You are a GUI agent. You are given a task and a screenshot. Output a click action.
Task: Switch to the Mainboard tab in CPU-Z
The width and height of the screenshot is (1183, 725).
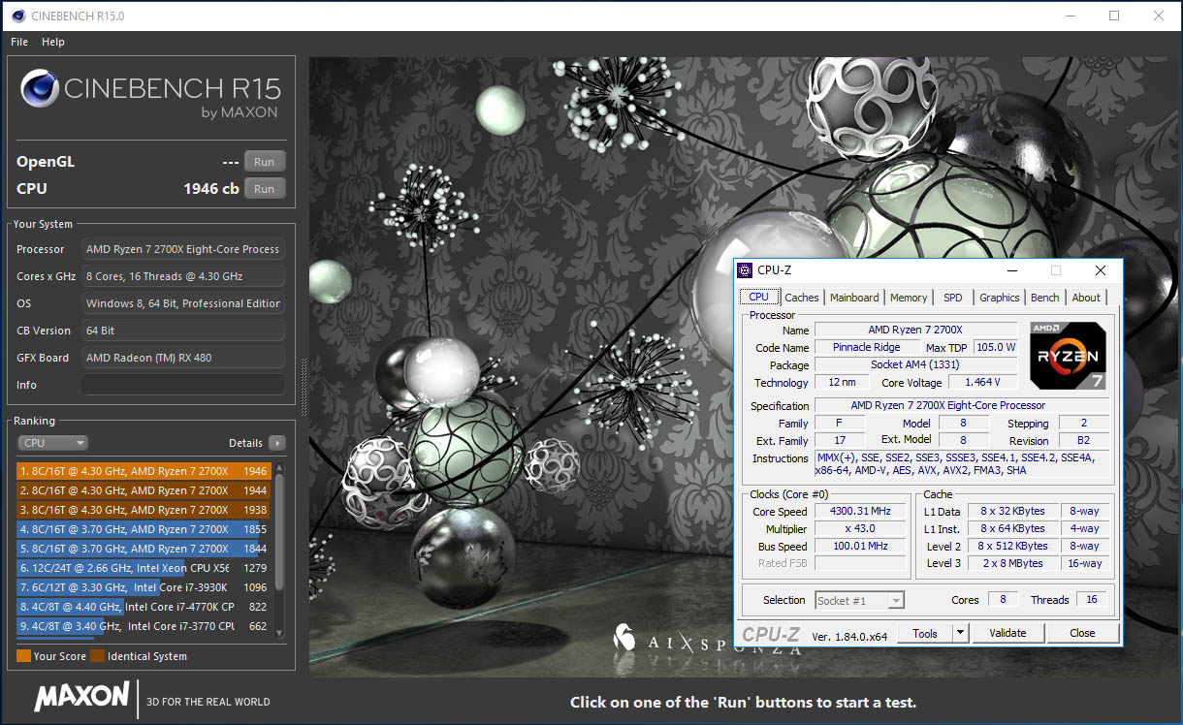click(854, 298)
